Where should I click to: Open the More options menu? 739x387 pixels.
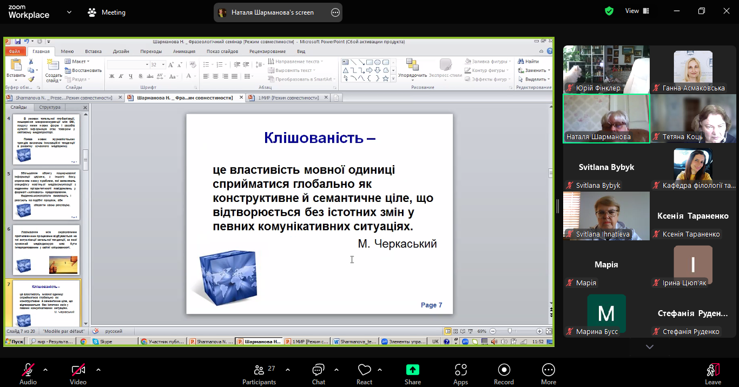click(x=548, y=373)
